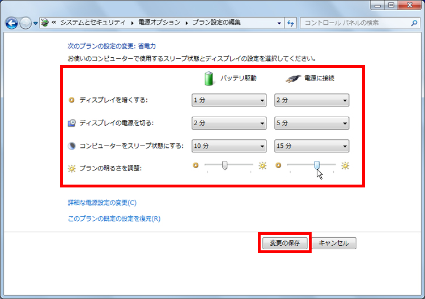Click the プランの明るさを調整 sun icon
425x299 pixels.
tap(71, 169)
